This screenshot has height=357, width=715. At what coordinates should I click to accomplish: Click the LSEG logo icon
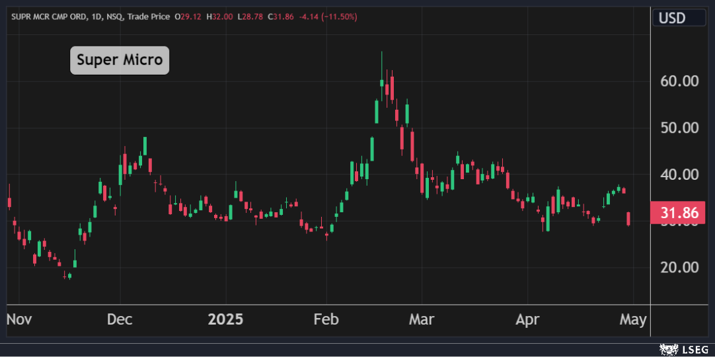click(668, 348)
